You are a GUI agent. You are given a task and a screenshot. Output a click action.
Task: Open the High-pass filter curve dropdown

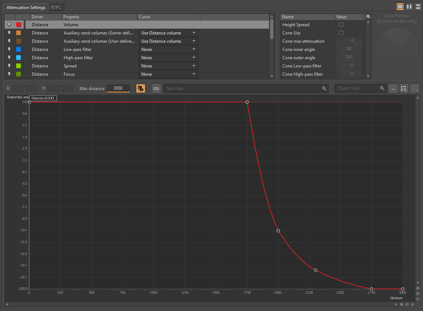tap(168, 57)
